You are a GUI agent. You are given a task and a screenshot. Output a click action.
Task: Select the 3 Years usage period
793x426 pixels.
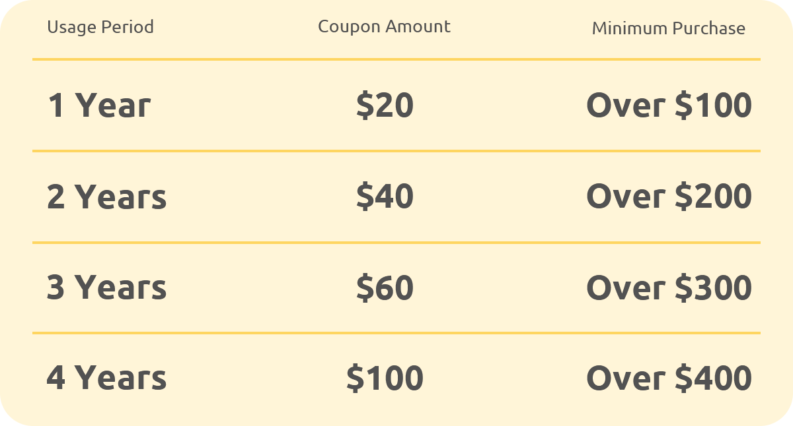pos(107,288)
